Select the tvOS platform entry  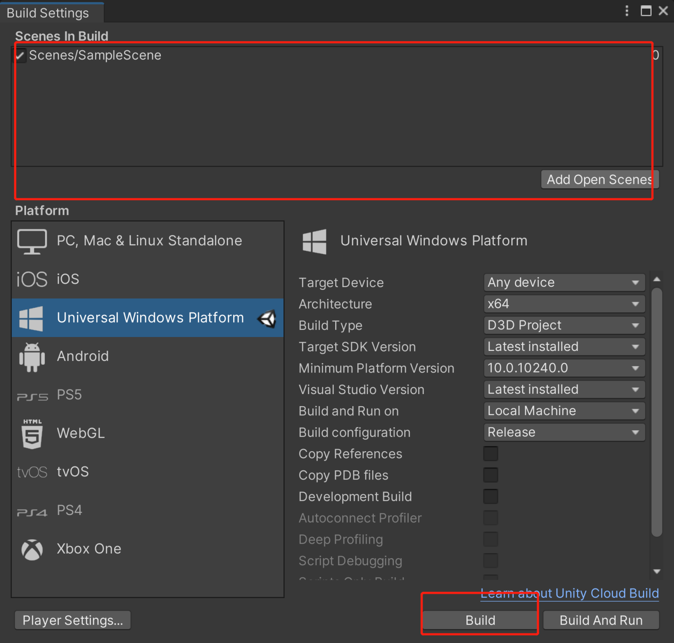click(148, 472)
